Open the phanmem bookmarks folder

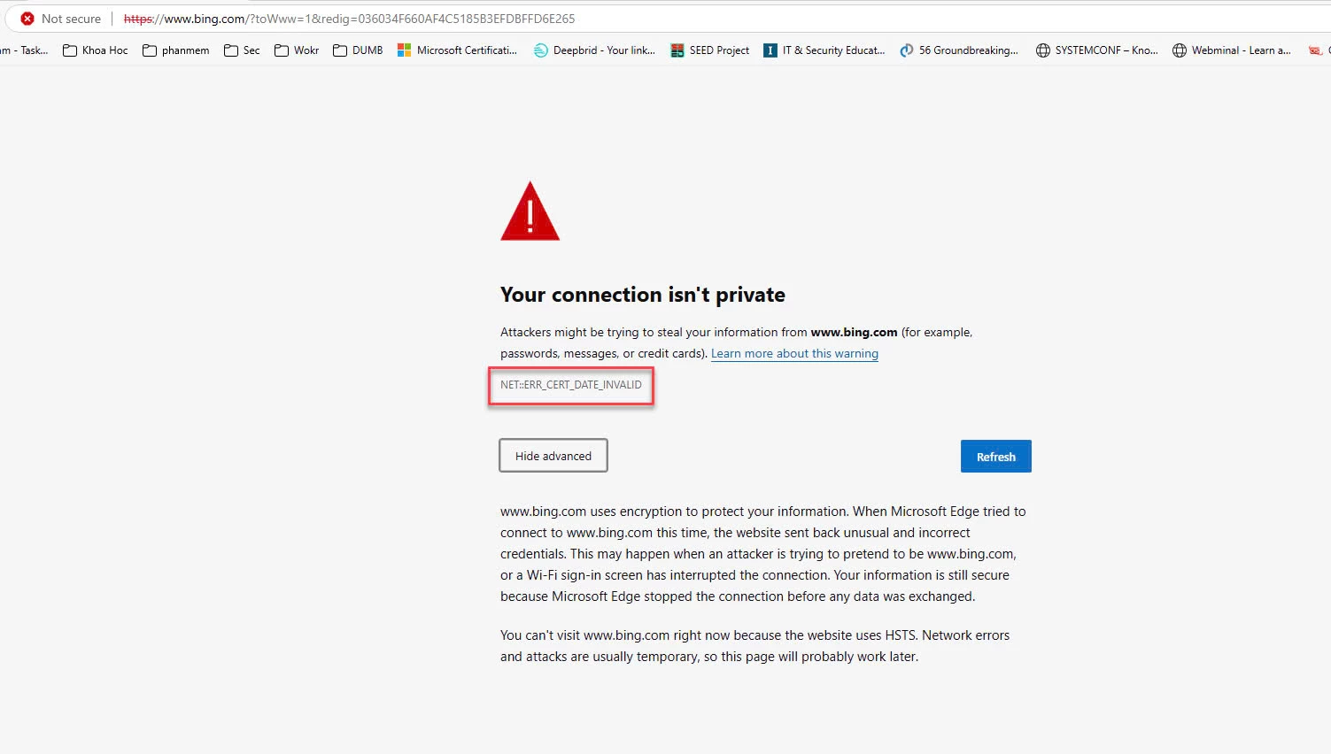click(x=176, y=50)
